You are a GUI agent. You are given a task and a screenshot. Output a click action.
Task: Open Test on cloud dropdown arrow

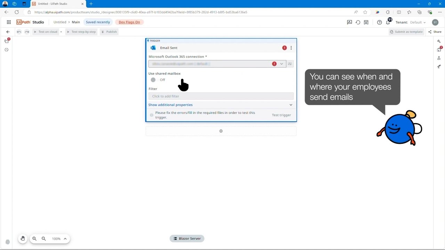(x=61, y=32)
